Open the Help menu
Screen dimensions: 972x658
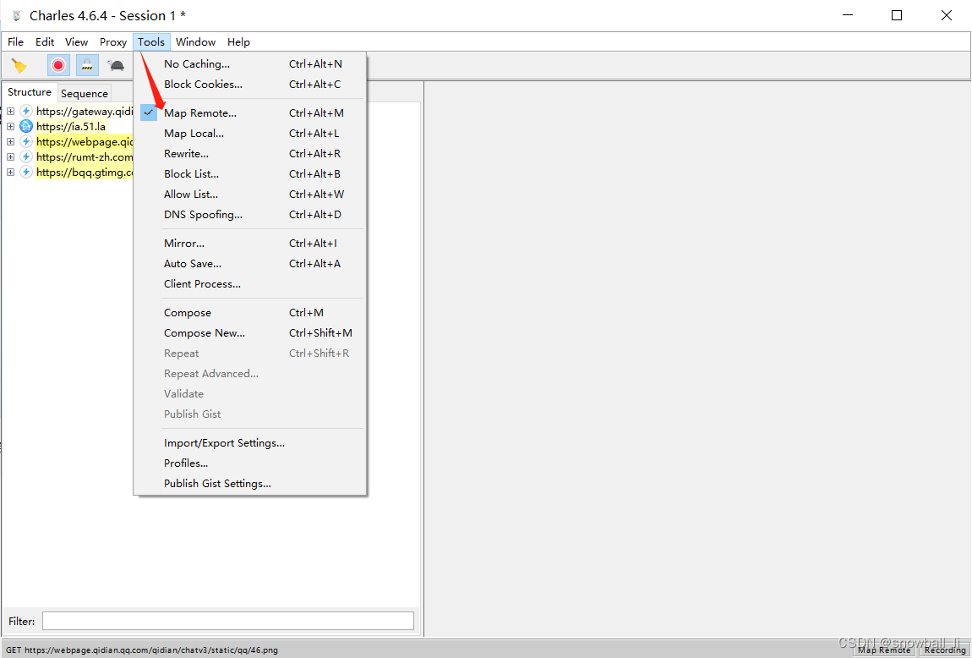238,42
